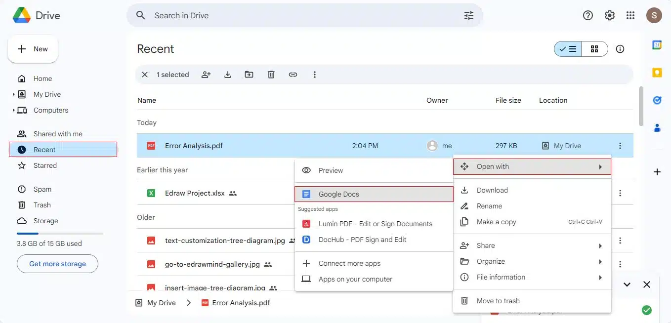Open Drive settings gear icon
The height and width of the screenshot is (323, 671).
tap(610, 15)
